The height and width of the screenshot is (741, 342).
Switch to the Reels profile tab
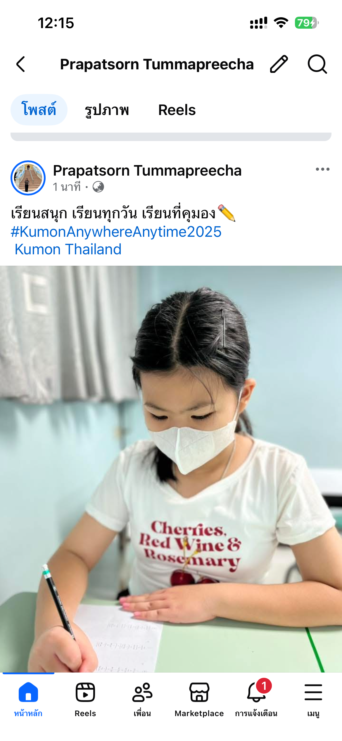pyautogui.click(x=177, y=110)
